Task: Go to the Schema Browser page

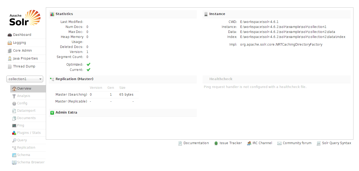Action: [28, 162]
